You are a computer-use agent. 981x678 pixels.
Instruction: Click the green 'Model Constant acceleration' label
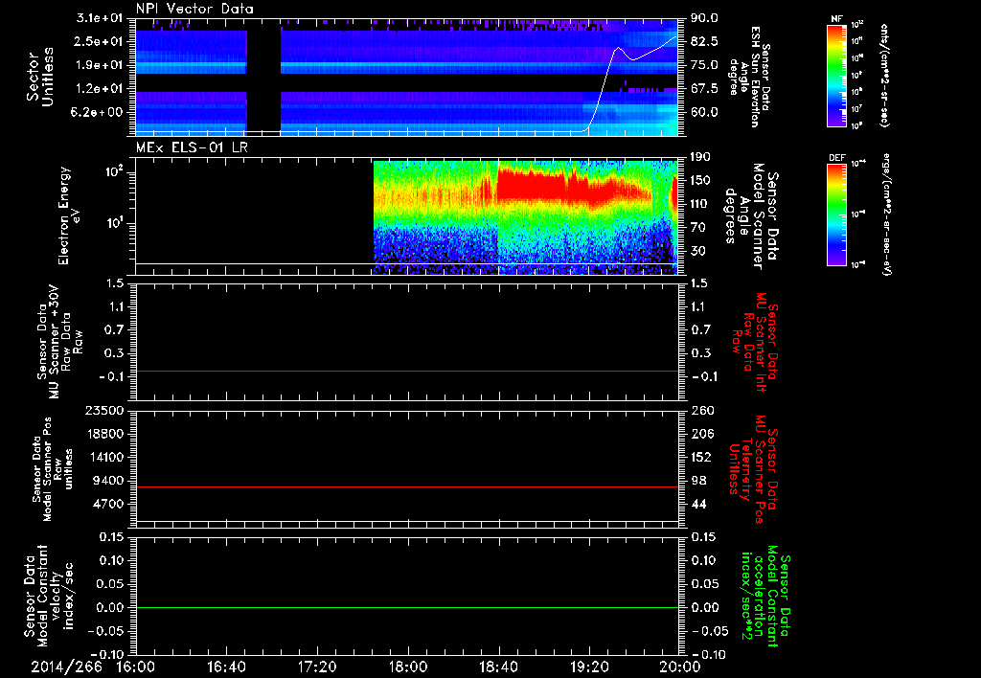pyautogui.click(x=765, y=596)
